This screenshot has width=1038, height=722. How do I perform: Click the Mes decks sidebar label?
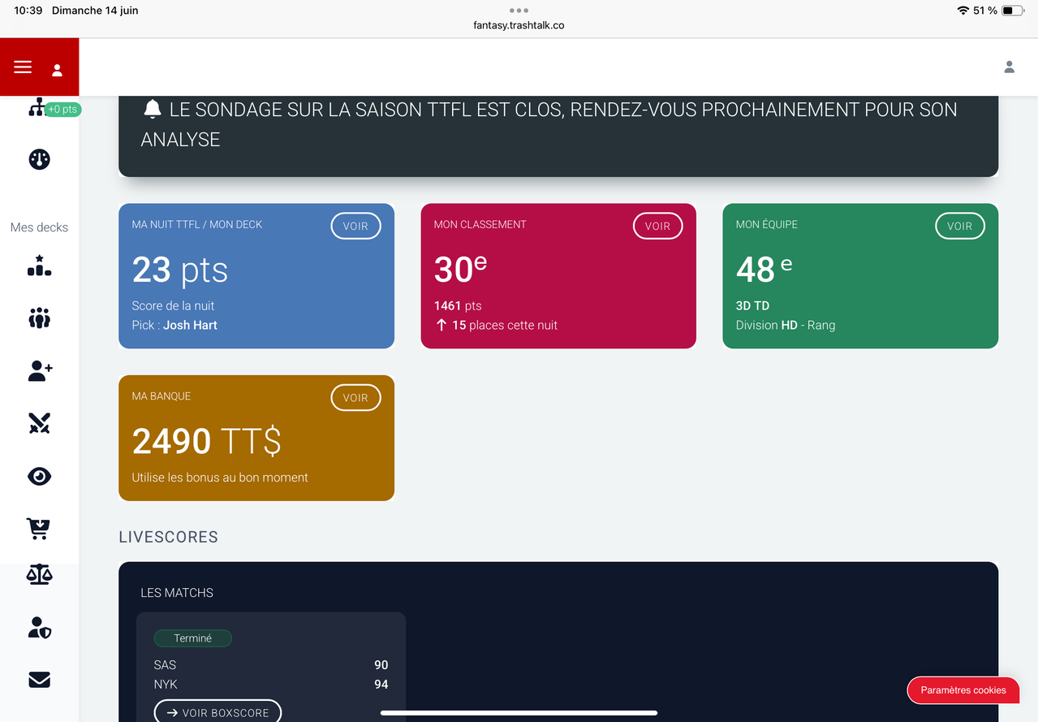pyautogui.click(x=39, y=227)
